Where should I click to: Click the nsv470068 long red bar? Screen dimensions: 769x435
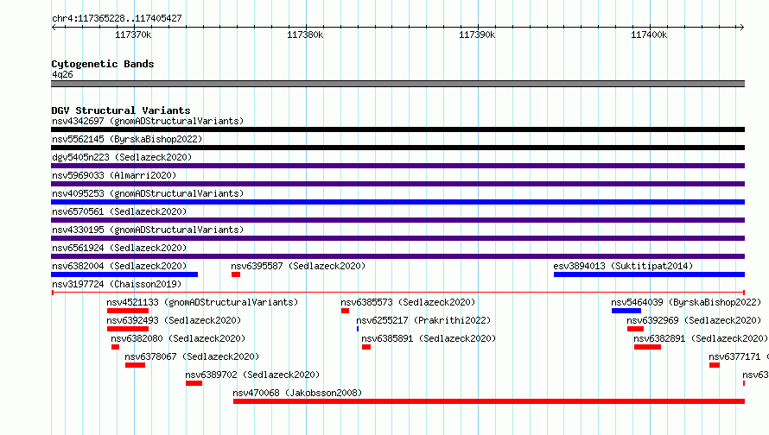(x=489, y=401)
